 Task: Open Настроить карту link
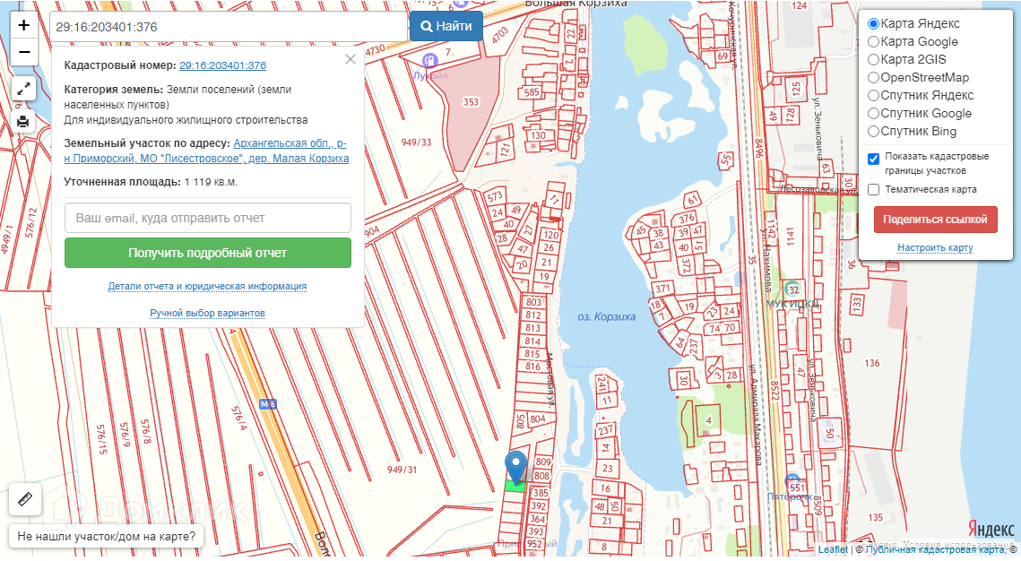pyautogui.click(x=935, y=247)
